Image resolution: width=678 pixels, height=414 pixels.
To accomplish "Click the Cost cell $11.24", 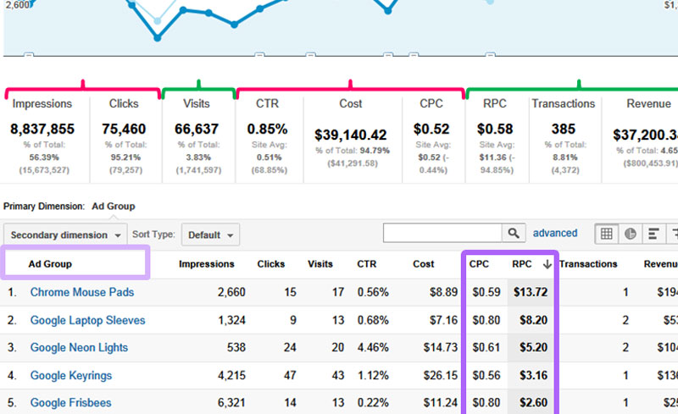I will 441,403.
